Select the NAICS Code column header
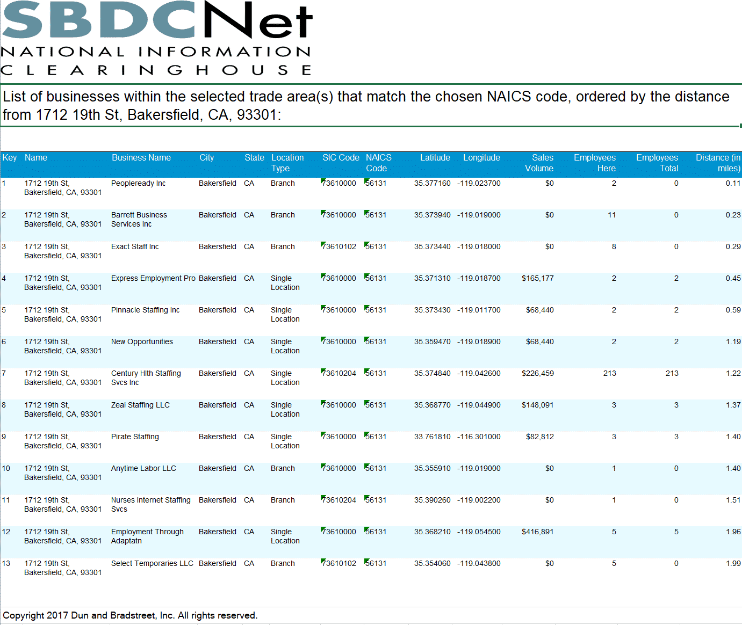 pyautogui.click(x=379, y=163)
